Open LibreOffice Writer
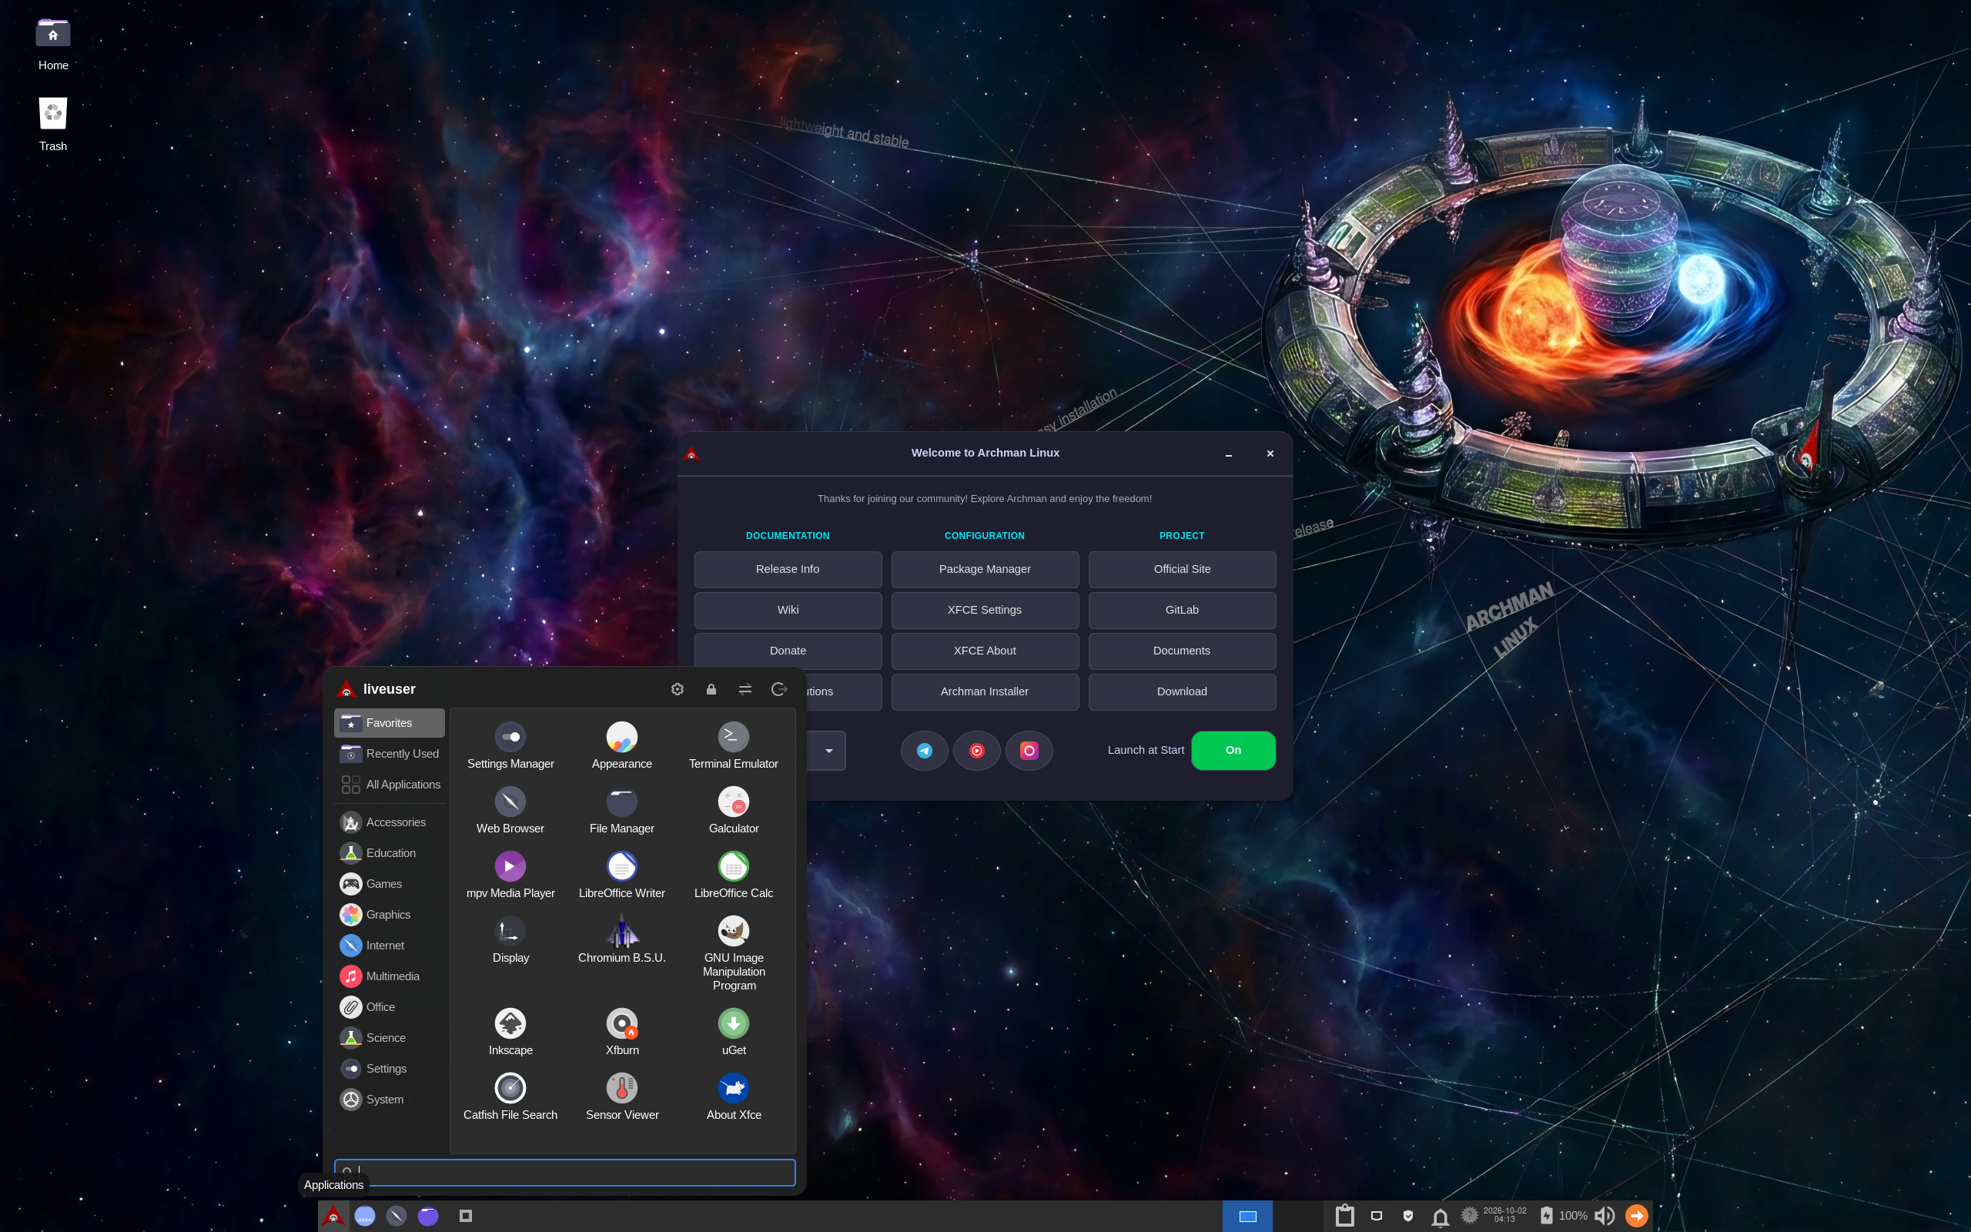1971x1232 pixels. 621,875
